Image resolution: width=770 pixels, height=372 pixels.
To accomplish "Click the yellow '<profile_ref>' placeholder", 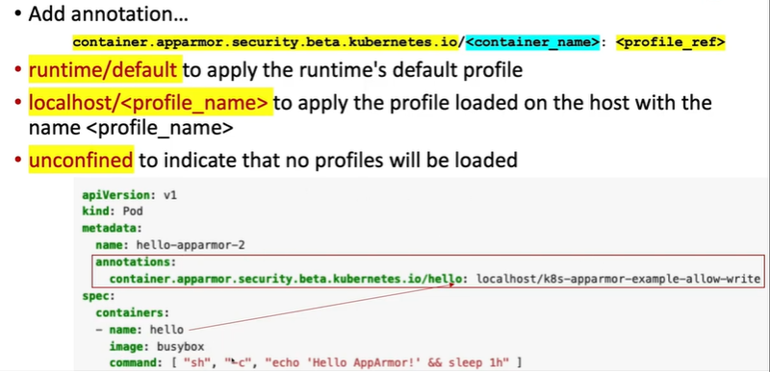I will (x=670, y=42).
